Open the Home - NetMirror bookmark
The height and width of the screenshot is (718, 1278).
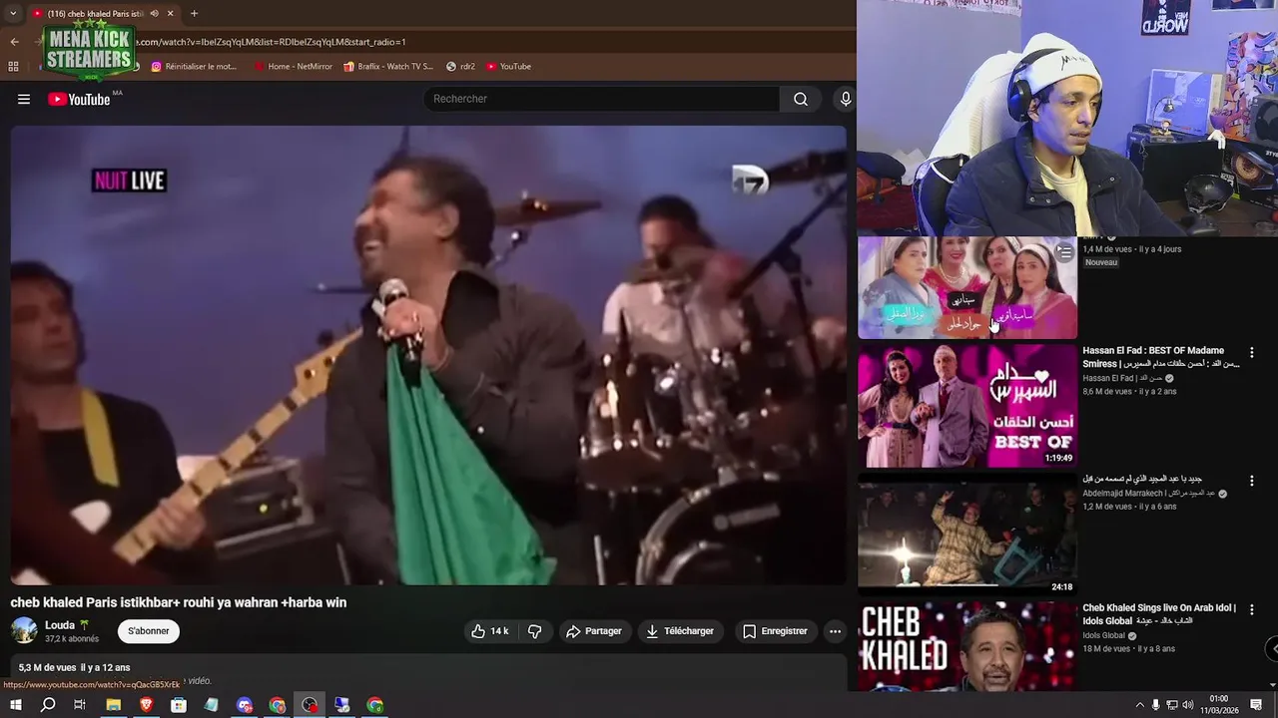[x=293, y=67]
